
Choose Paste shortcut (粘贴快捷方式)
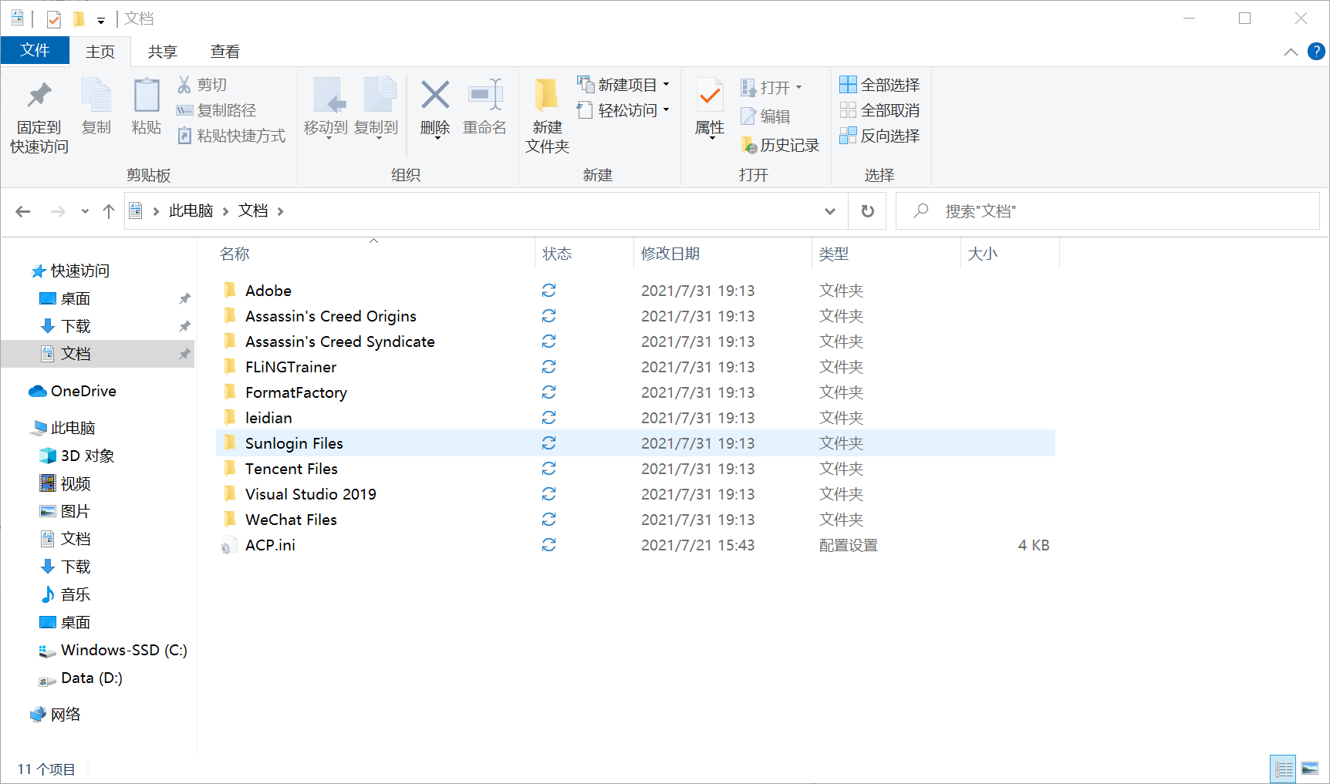(x=231, y=136)
